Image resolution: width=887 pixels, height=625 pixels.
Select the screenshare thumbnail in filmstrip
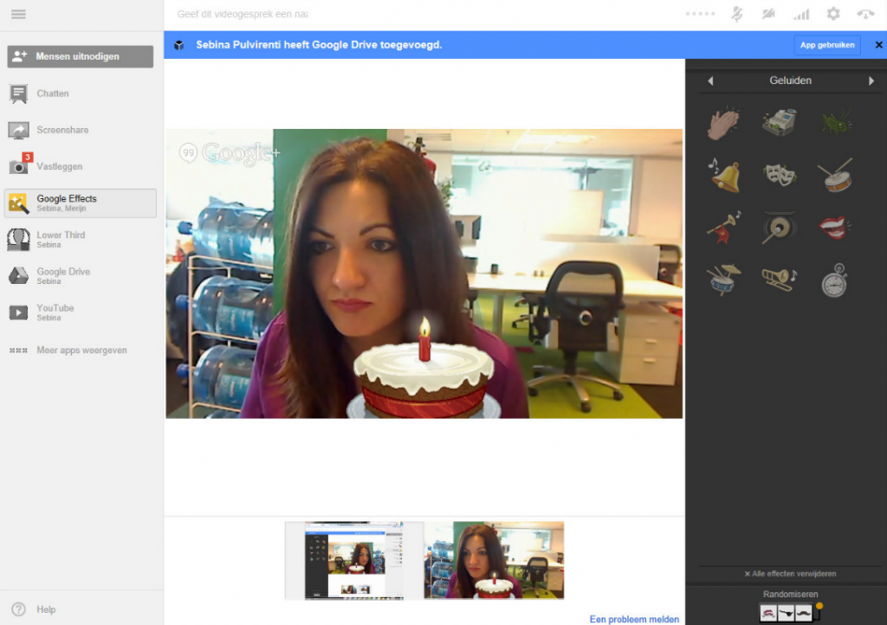point(354,560)
